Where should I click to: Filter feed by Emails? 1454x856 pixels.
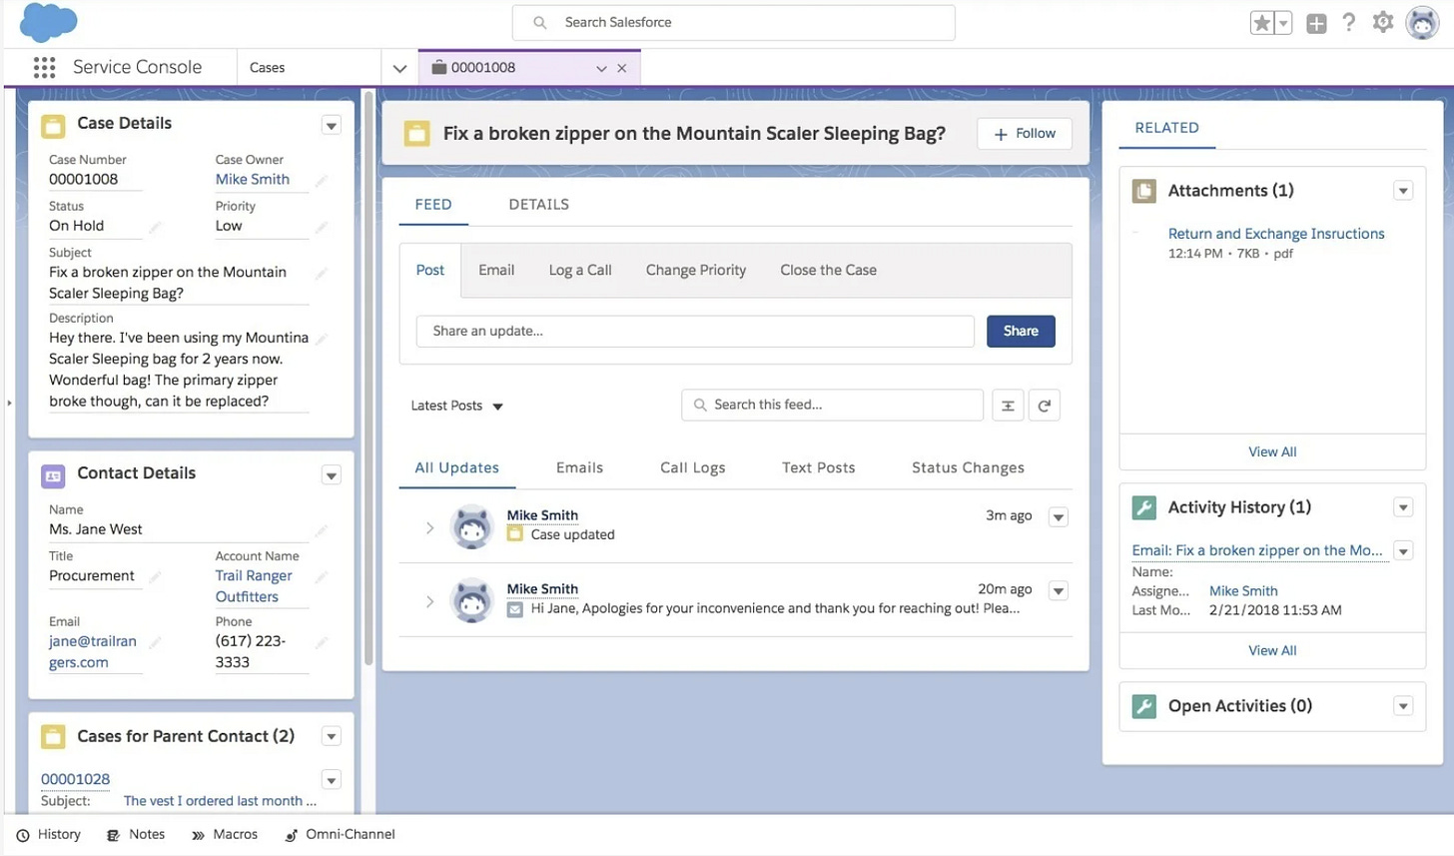coord(579,467)
